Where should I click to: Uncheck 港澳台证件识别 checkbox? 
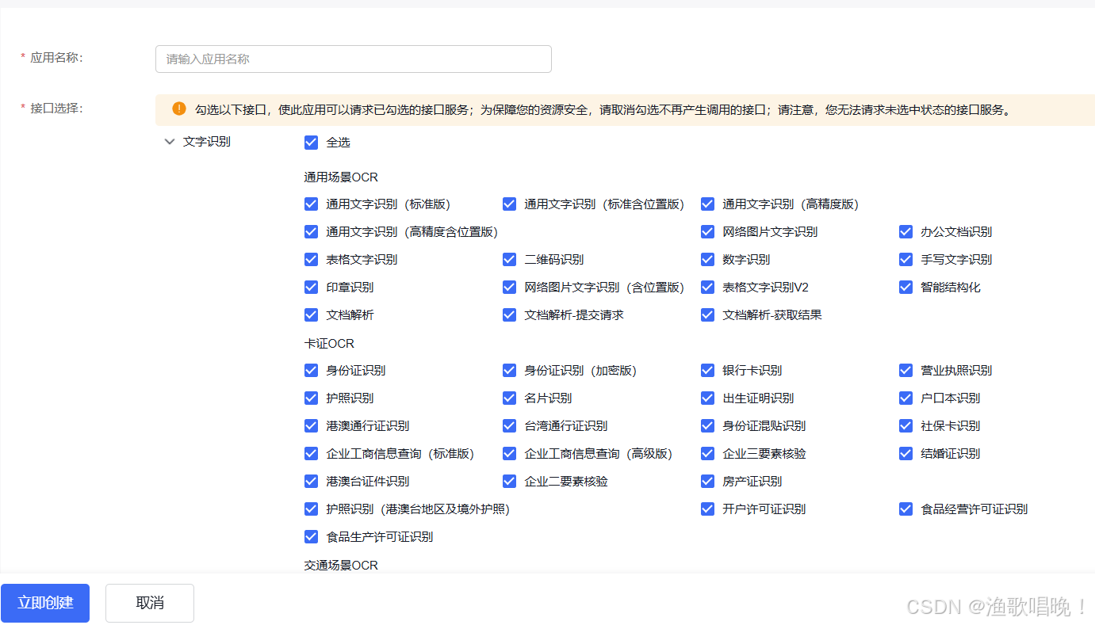pyautogui.click(x=311, y=481)
